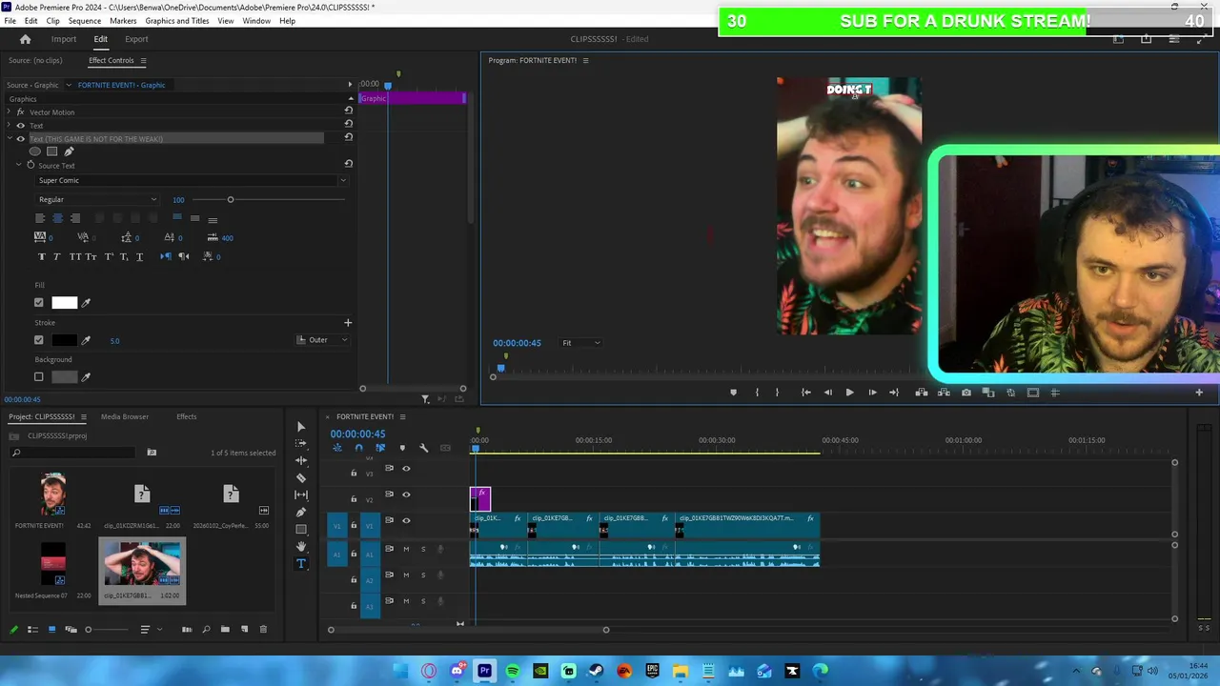Toggle Linked Selection in timeline
The image size is (1220, 686).
pos(380,448)
